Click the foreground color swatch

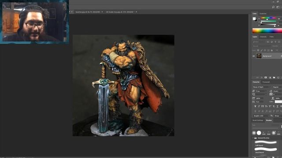point(254,18)
